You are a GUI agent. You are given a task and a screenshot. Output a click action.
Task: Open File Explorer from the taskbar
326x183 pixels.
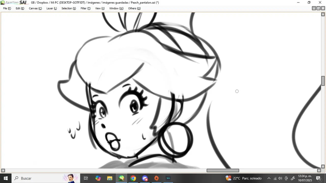[110, 178]
